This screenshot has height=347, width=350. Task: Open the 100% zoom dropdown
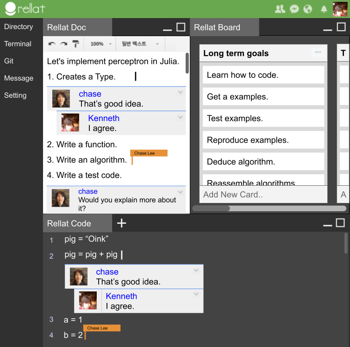(100, 44)
